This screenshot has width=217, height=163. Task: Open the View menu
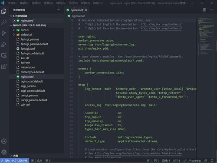pos(49,3)
